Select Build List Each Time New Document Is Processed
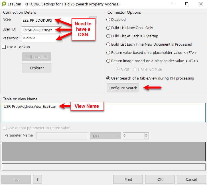 point(108,44)
